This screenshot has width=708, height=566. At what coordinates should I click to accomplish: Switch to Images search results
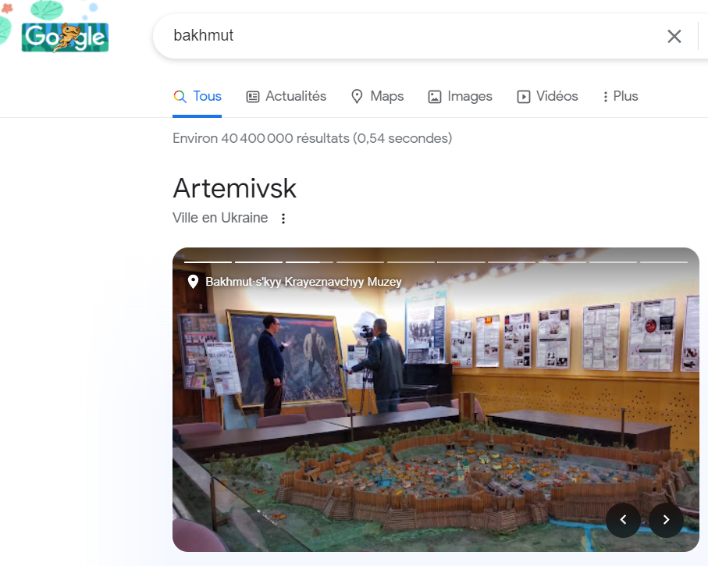[460, 97]
